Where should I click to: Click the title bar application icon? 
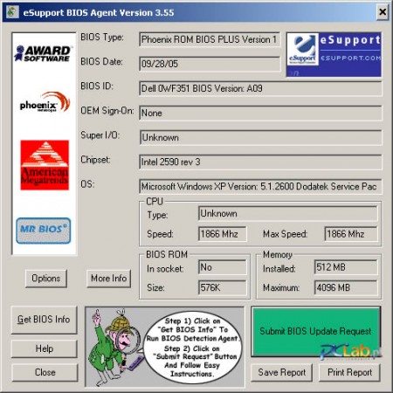[12, 12]
